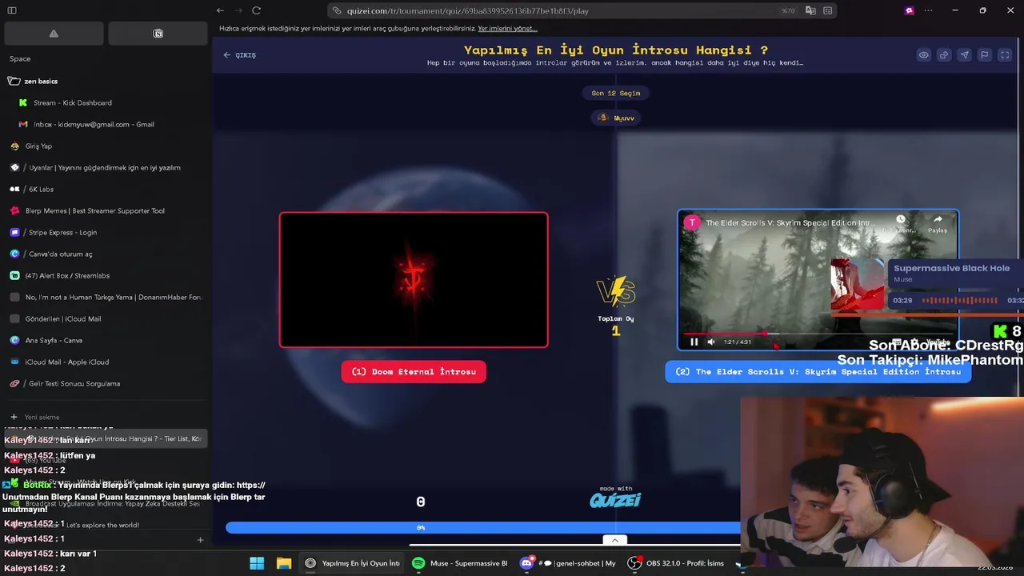
Task: Click the Son 12 Seçim round label
Action: coord(615,93)
